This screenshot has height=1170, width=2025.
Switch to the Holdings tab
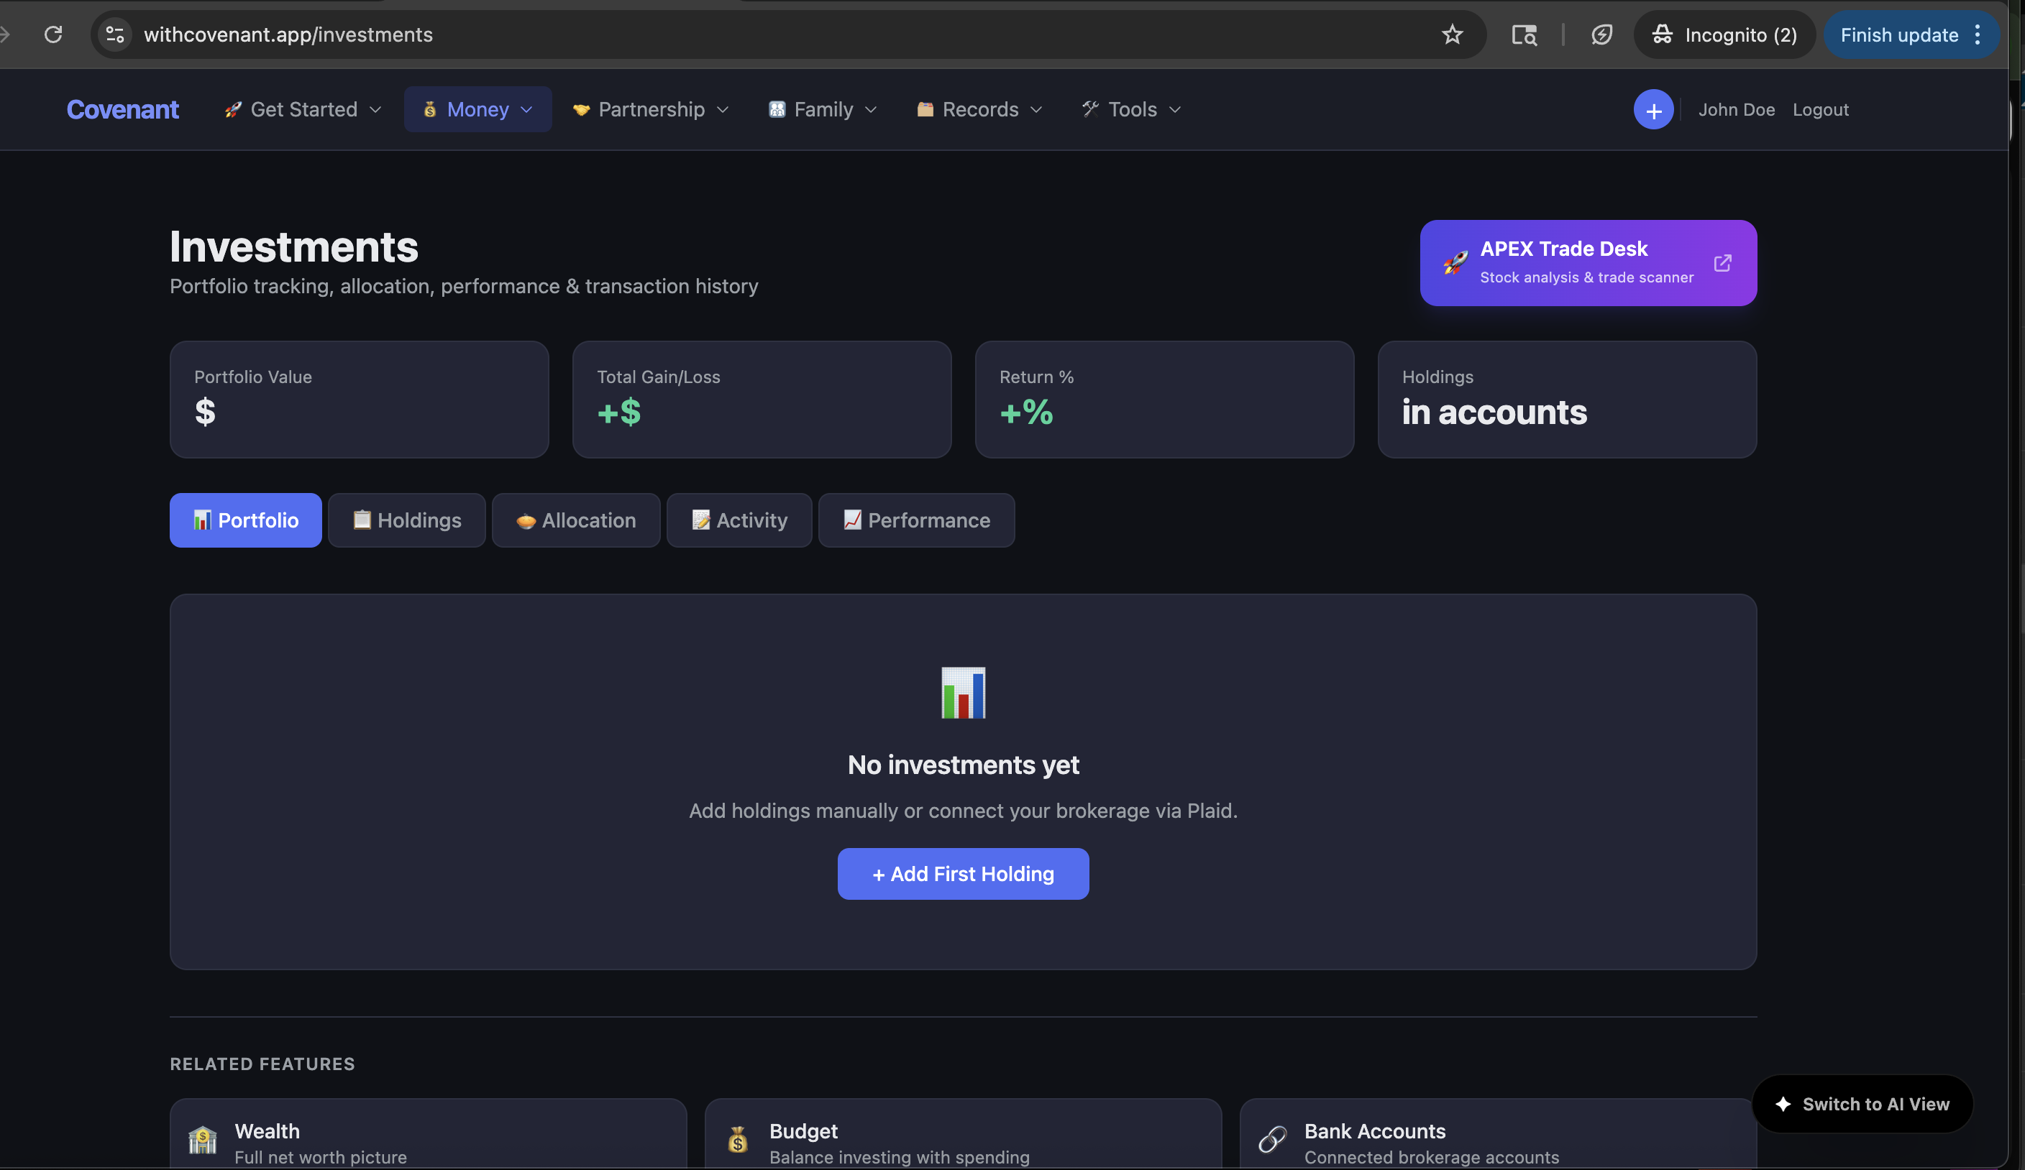click(406, 520)
